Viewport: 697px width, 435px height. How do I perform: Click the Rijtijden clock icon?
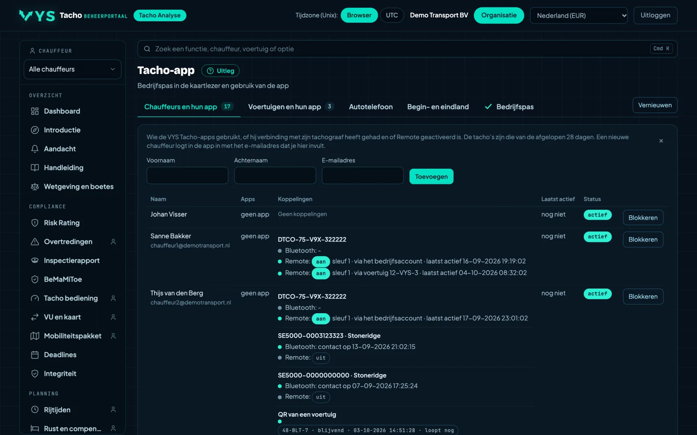click(35, 410)
